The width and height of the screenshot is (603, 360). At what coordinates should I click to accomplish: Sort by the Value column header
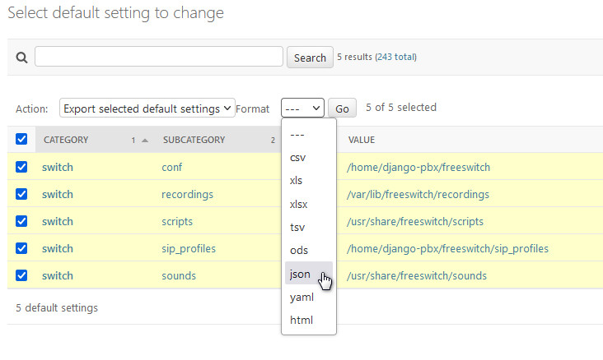pyautogui.click(x=362, y=140)
